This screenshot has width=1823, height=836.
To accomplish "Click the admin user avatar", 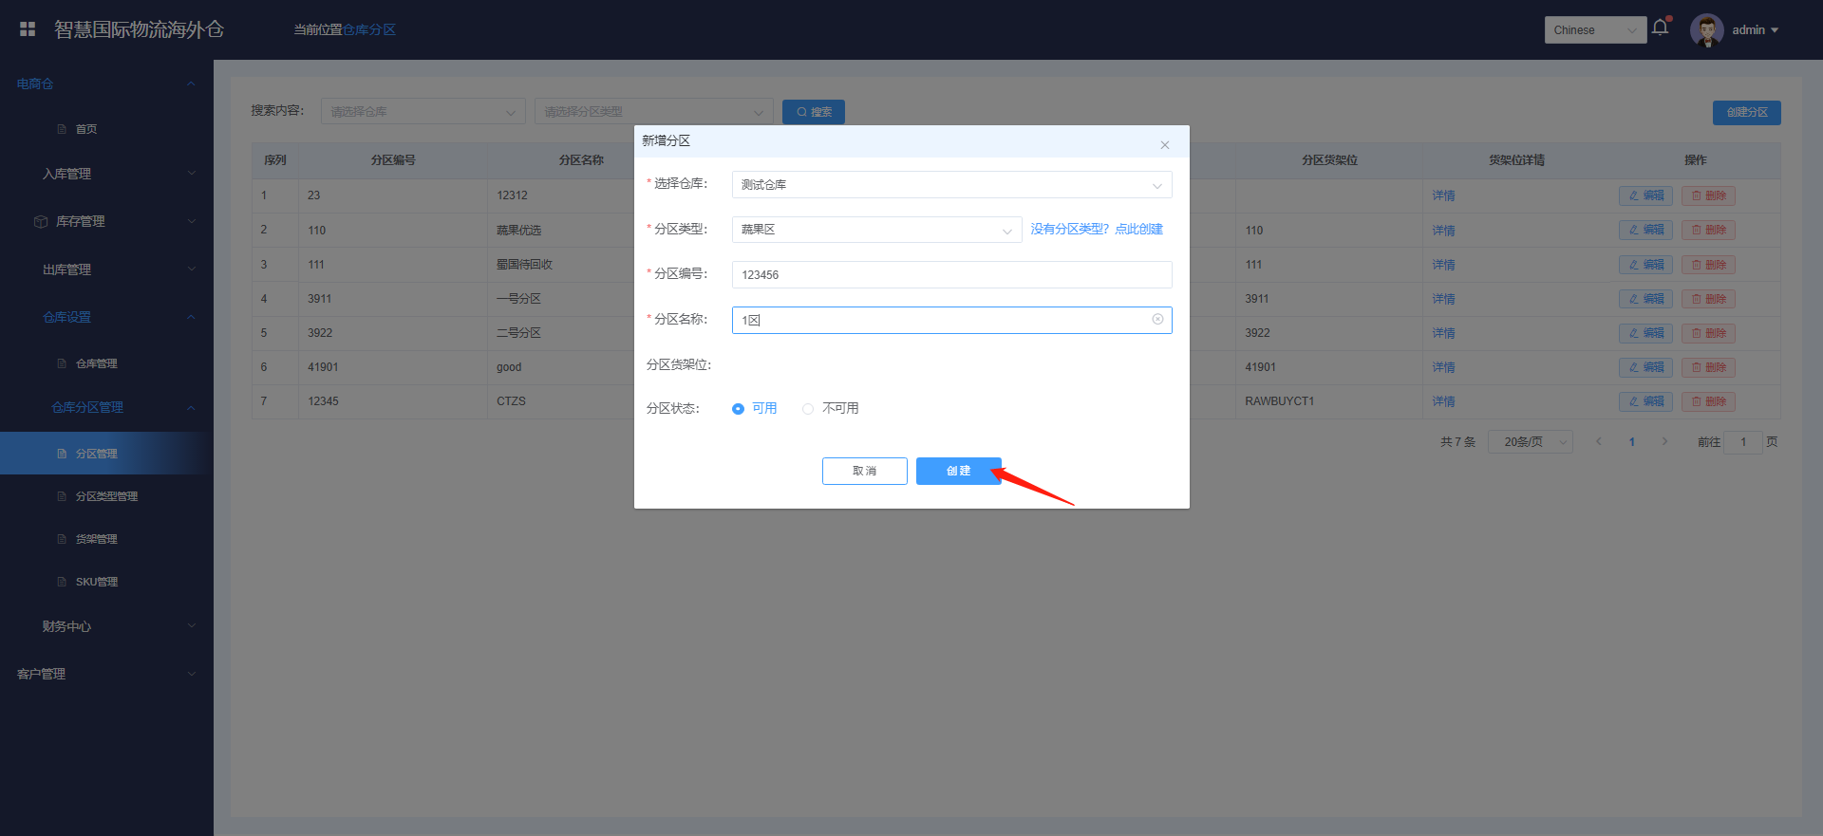I will pos(1706,29).
